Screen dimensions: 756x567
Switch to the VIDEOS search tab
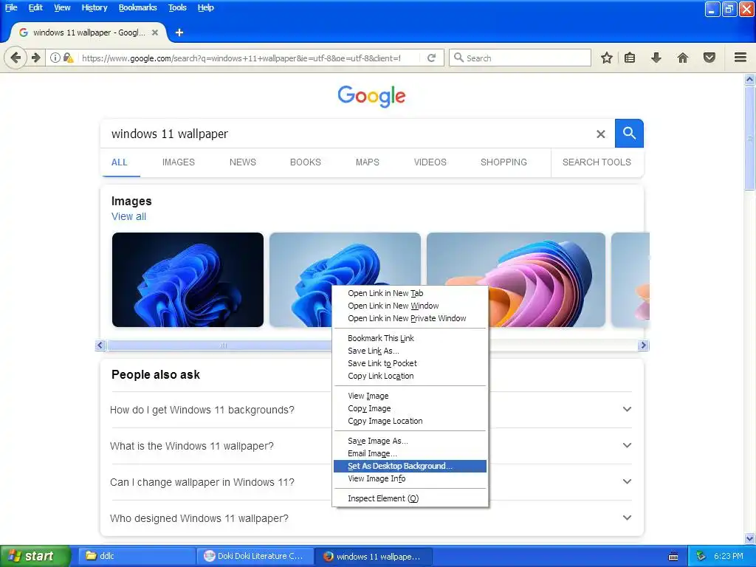(430, 162)
